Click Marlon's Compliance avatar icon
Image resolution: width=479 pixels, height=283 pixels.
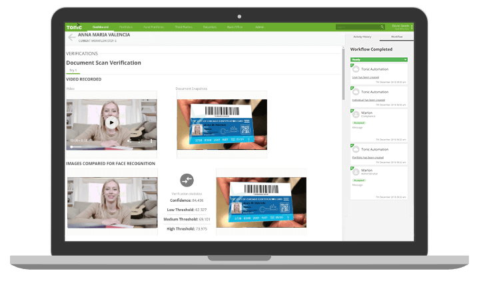click(x=356, y=115)
